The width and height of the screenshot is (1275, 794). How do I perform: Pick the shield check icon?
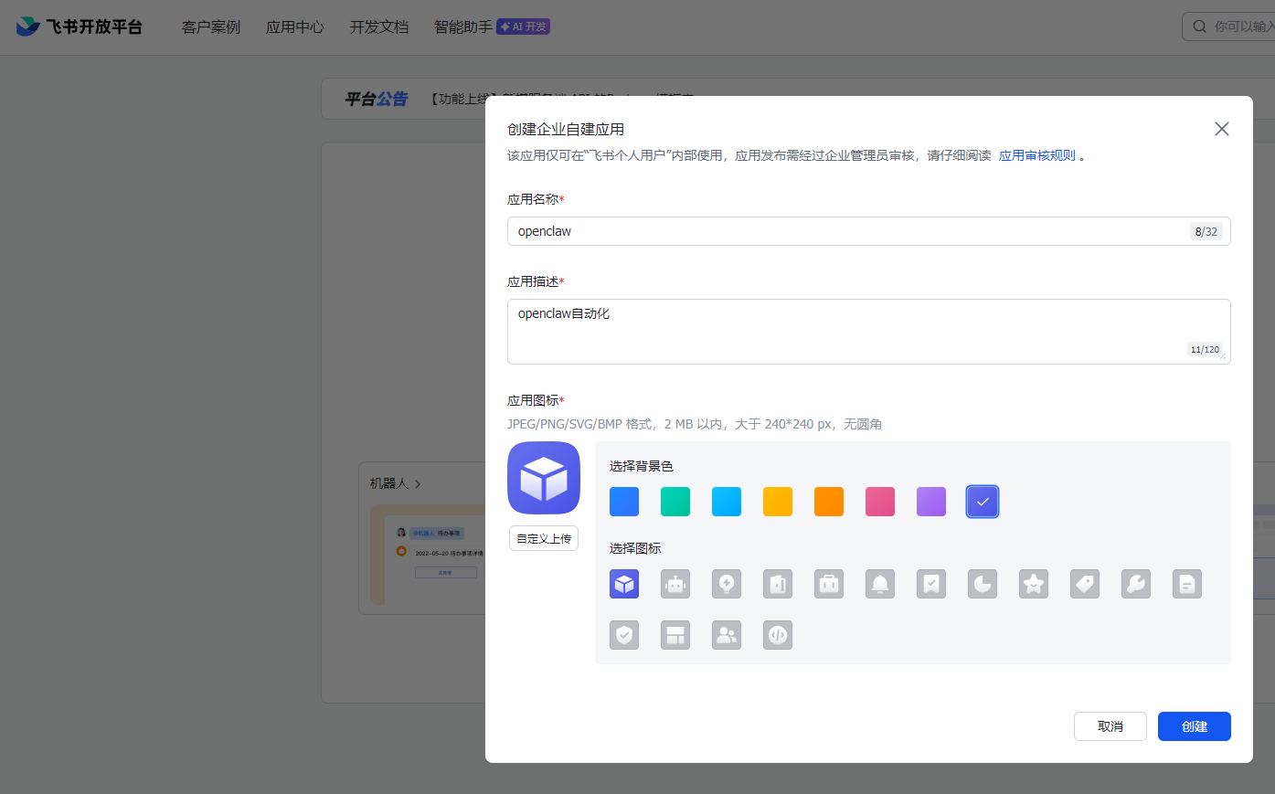point(624,635)
